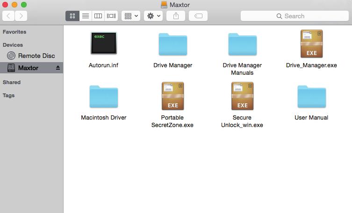Select the Maxtor drive in sidebar
The image size is (352, 213).
click(31, 68)
